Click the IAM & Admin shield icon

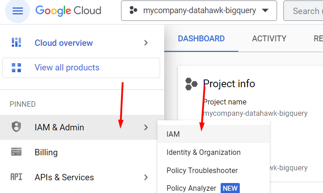tap(16, 127)
